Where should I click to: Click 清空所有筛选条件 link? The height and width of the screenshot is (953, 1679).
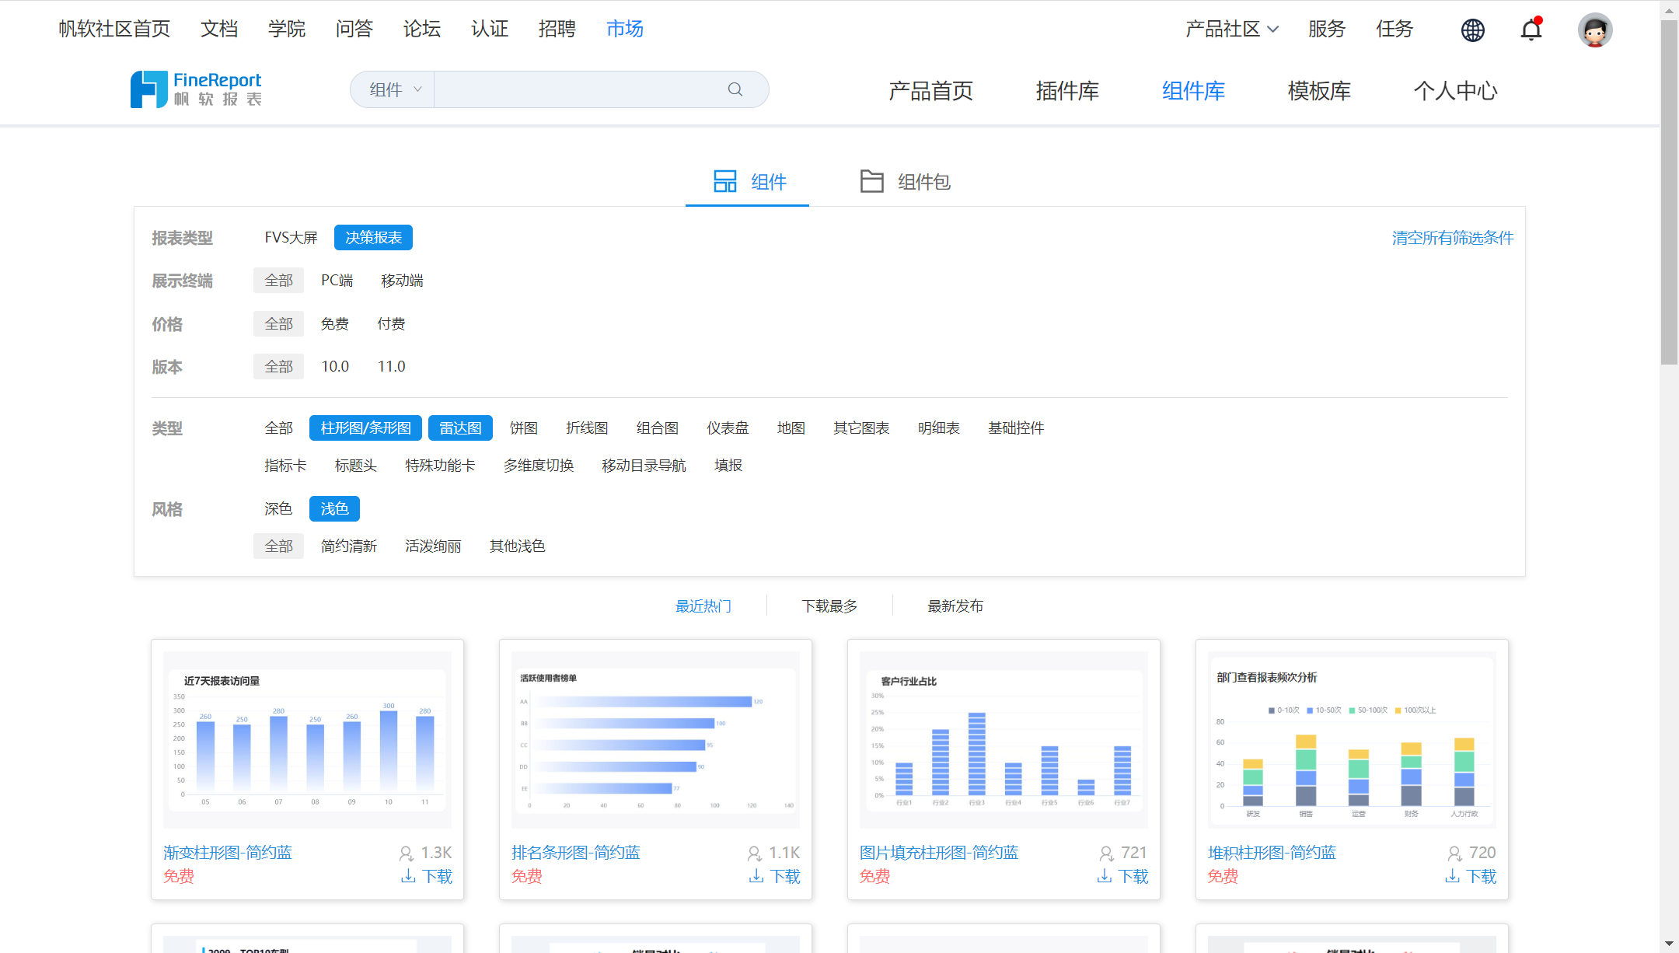[x=1452, y=238]
